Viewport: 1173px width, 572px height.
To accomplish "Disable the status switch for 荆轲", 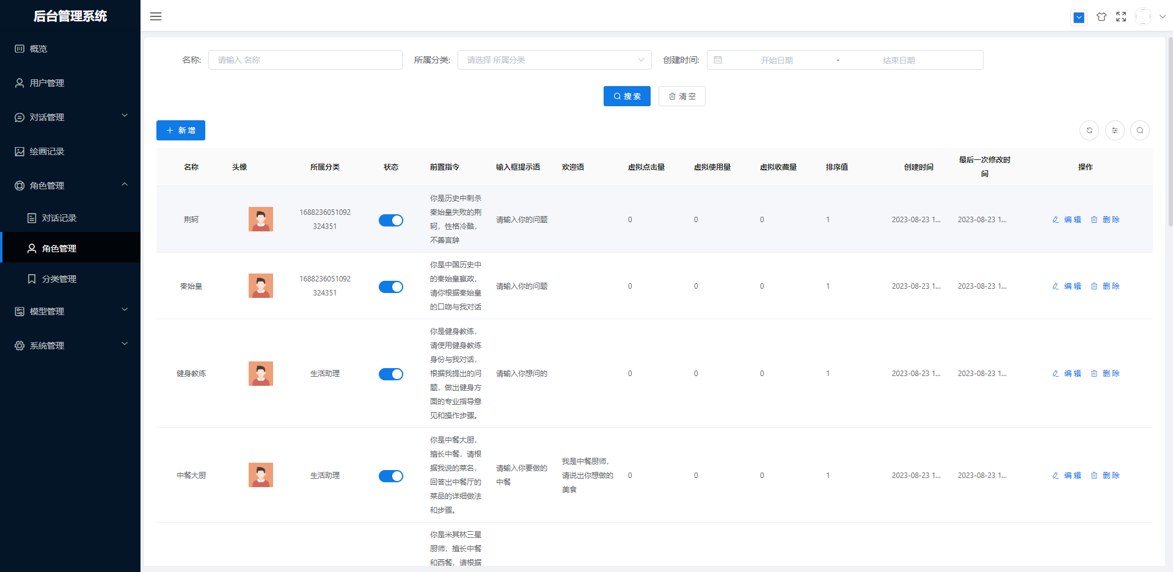I will pyautogui.click(x=391, y=220).
